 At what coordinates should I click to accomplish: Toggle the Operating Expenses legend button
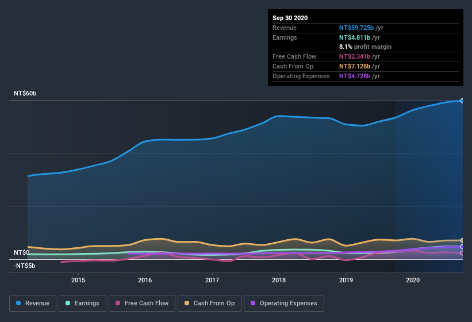pyautogui.click(x=284, y=304)
